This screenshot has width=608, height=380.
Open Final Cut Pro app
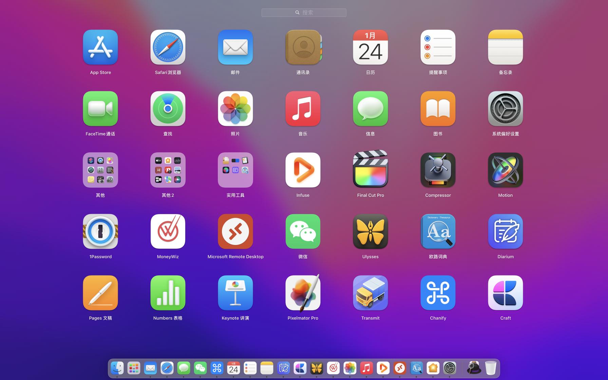point(370,170)
